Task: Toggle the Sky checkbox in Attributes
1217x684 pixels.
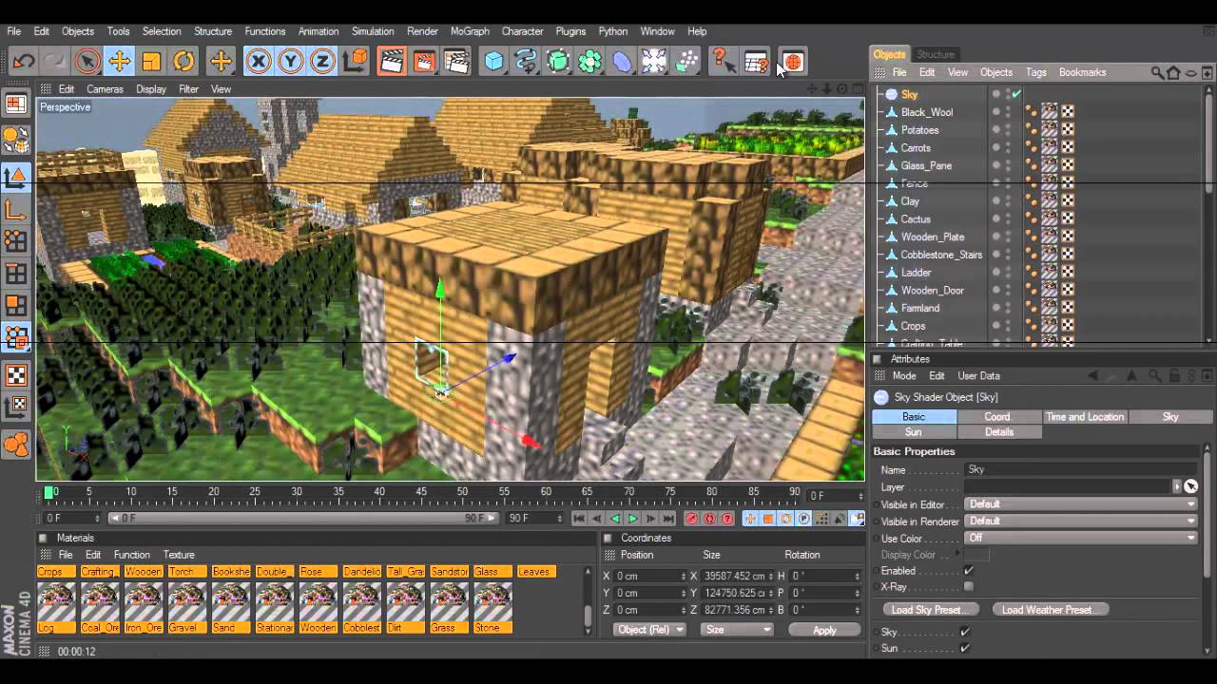Action: [965, 632]
